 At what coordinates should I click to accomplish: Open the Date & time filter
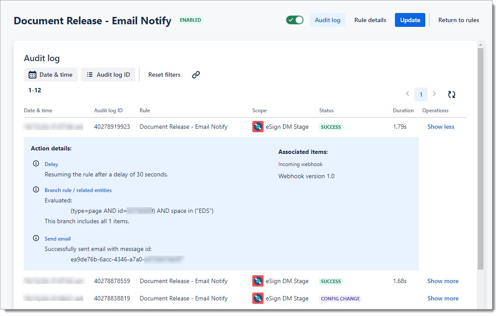pyautogui.click(x=51, y=75)
